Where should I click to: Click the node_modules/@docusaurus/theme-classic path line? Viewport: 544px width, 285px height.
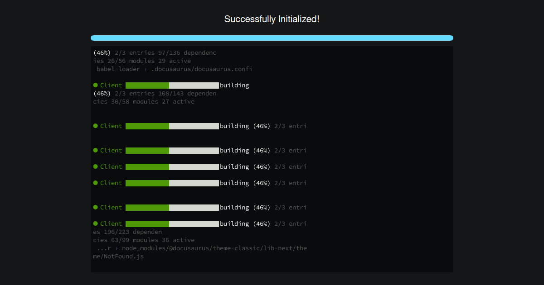click(x=201, y=248)
